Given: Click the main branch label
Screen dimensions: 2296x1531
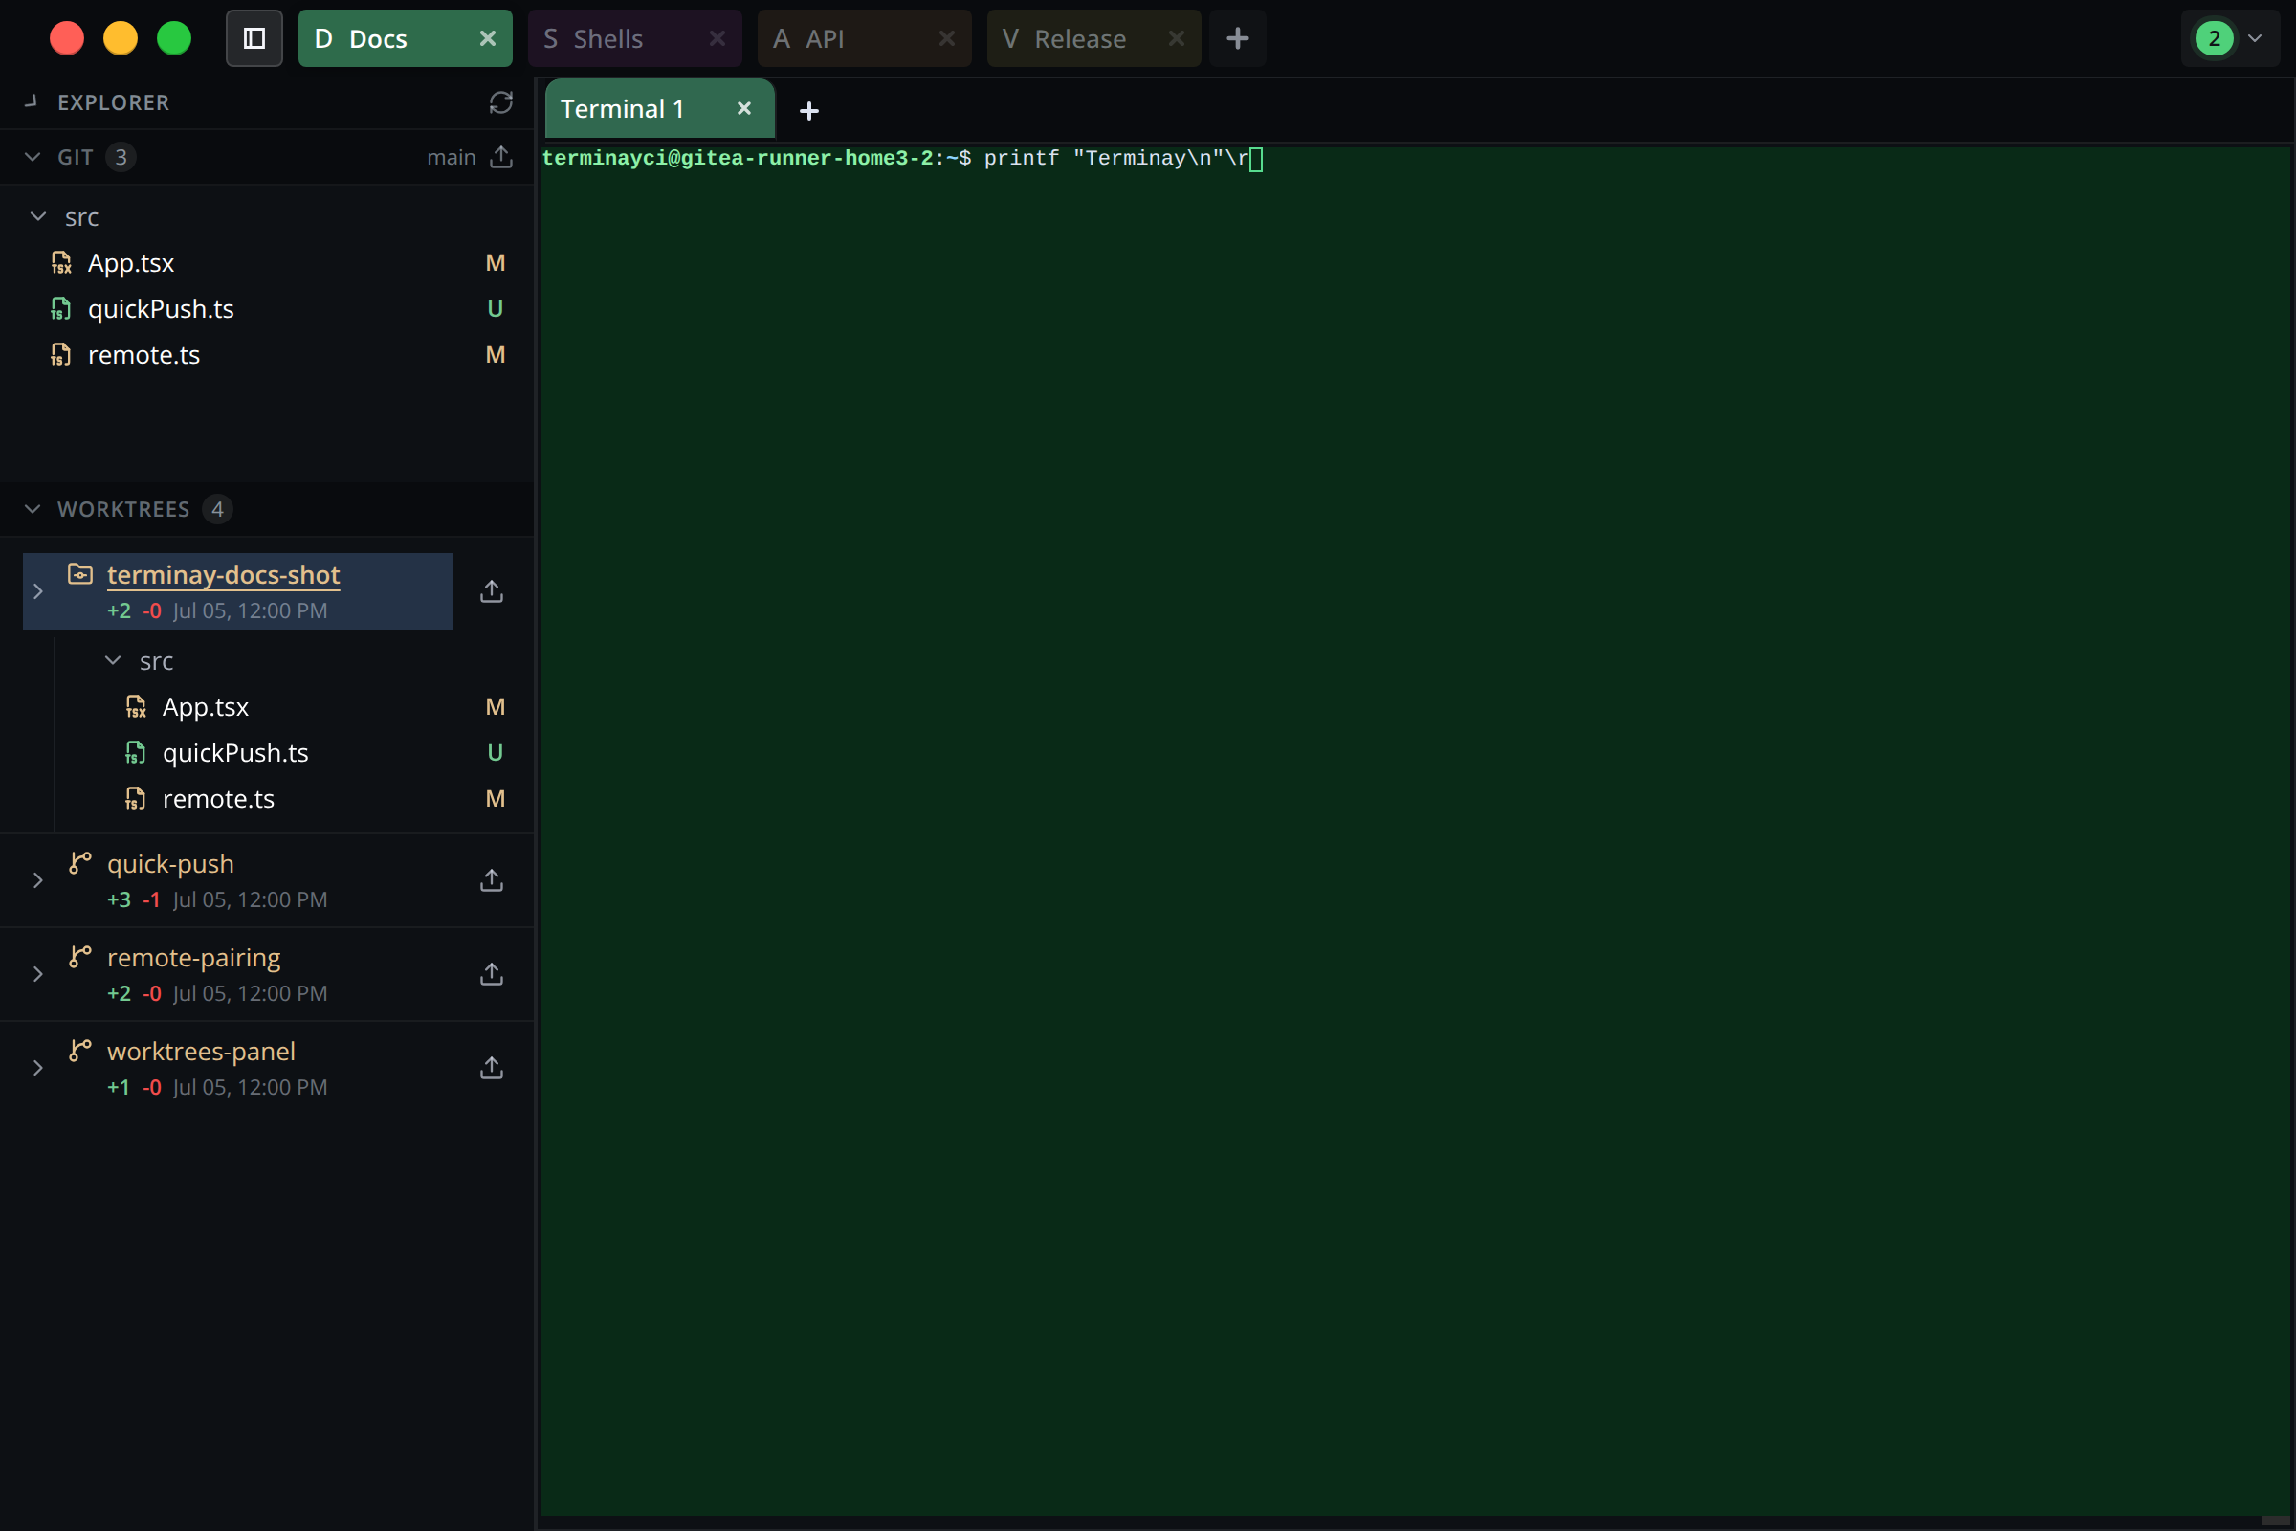Looking at the screenshot, I should coord(451,157).
